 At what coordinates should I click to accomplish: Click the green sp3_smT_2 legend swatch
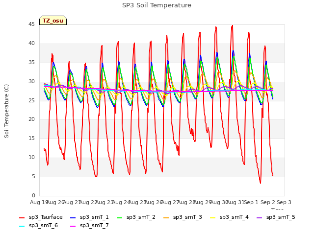click(120, 217)
